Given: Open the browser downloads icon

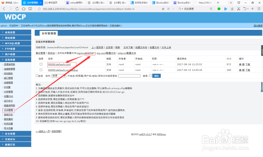Looking at the screenshot, I should [232, 9].
